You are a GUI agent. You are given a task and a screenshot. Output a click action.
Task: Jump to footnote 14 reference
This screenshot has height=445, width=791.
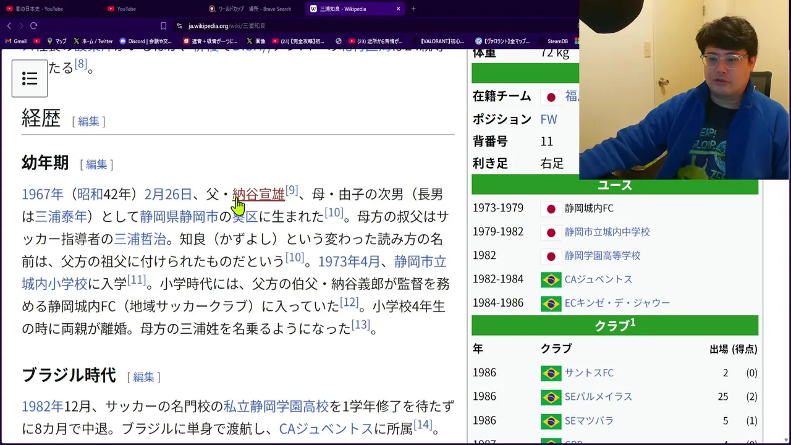click(423, 424)
